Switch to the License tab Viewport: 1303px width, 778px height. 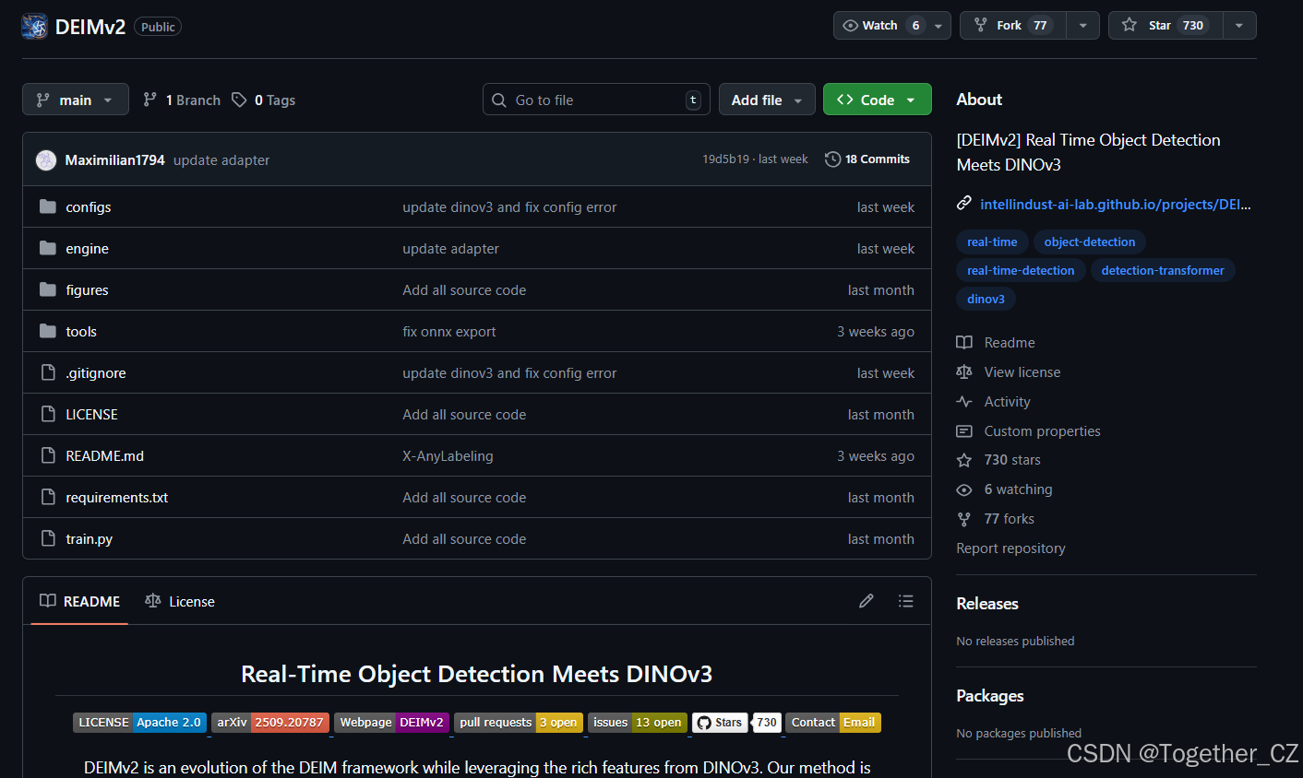pyautogui.click(x=180, y=601)
